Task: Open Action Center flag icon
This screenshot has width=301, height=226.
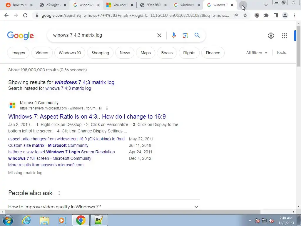Action: click(257, 221)
